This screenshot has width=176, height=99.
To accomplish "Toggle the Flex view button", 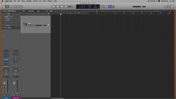I will coord(47,11).
